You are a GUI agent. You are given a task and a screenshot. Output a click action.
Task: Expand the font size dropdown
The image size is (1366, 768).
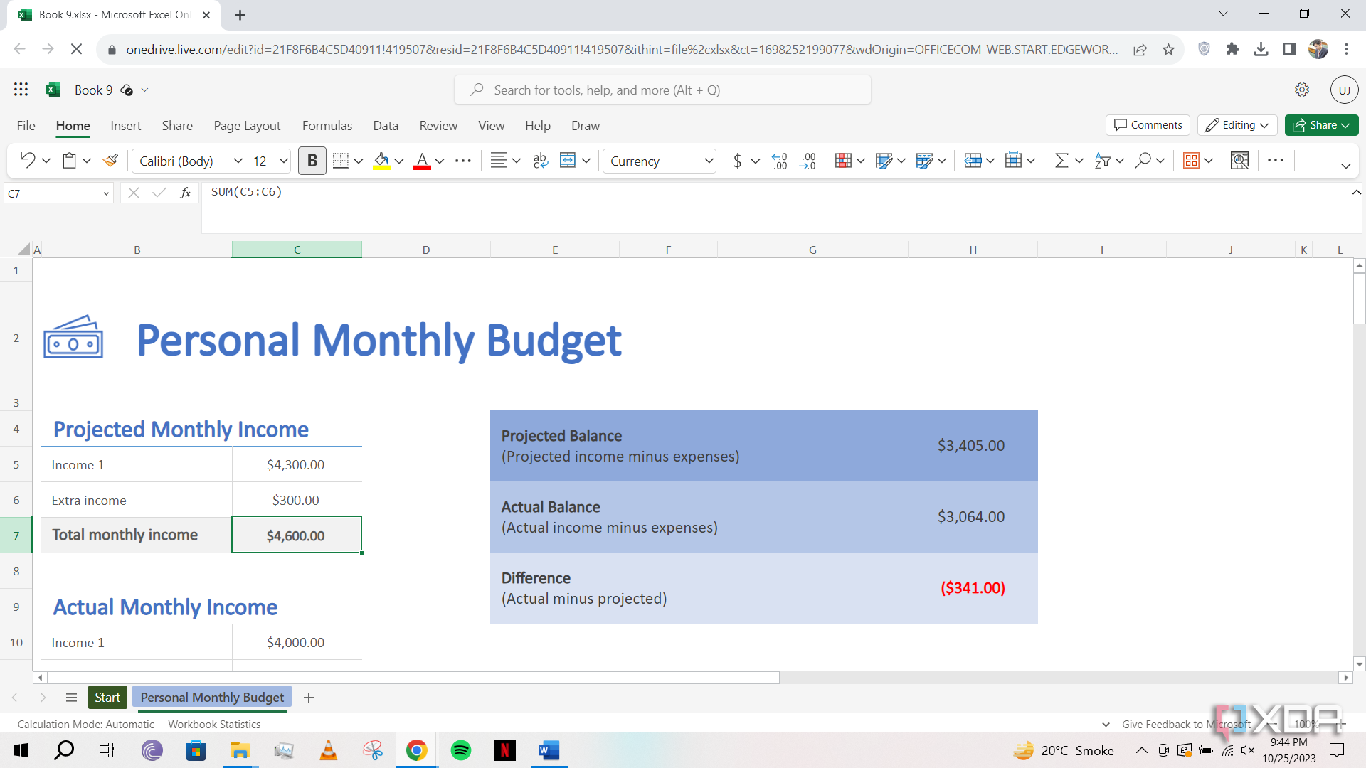(282, 161)
